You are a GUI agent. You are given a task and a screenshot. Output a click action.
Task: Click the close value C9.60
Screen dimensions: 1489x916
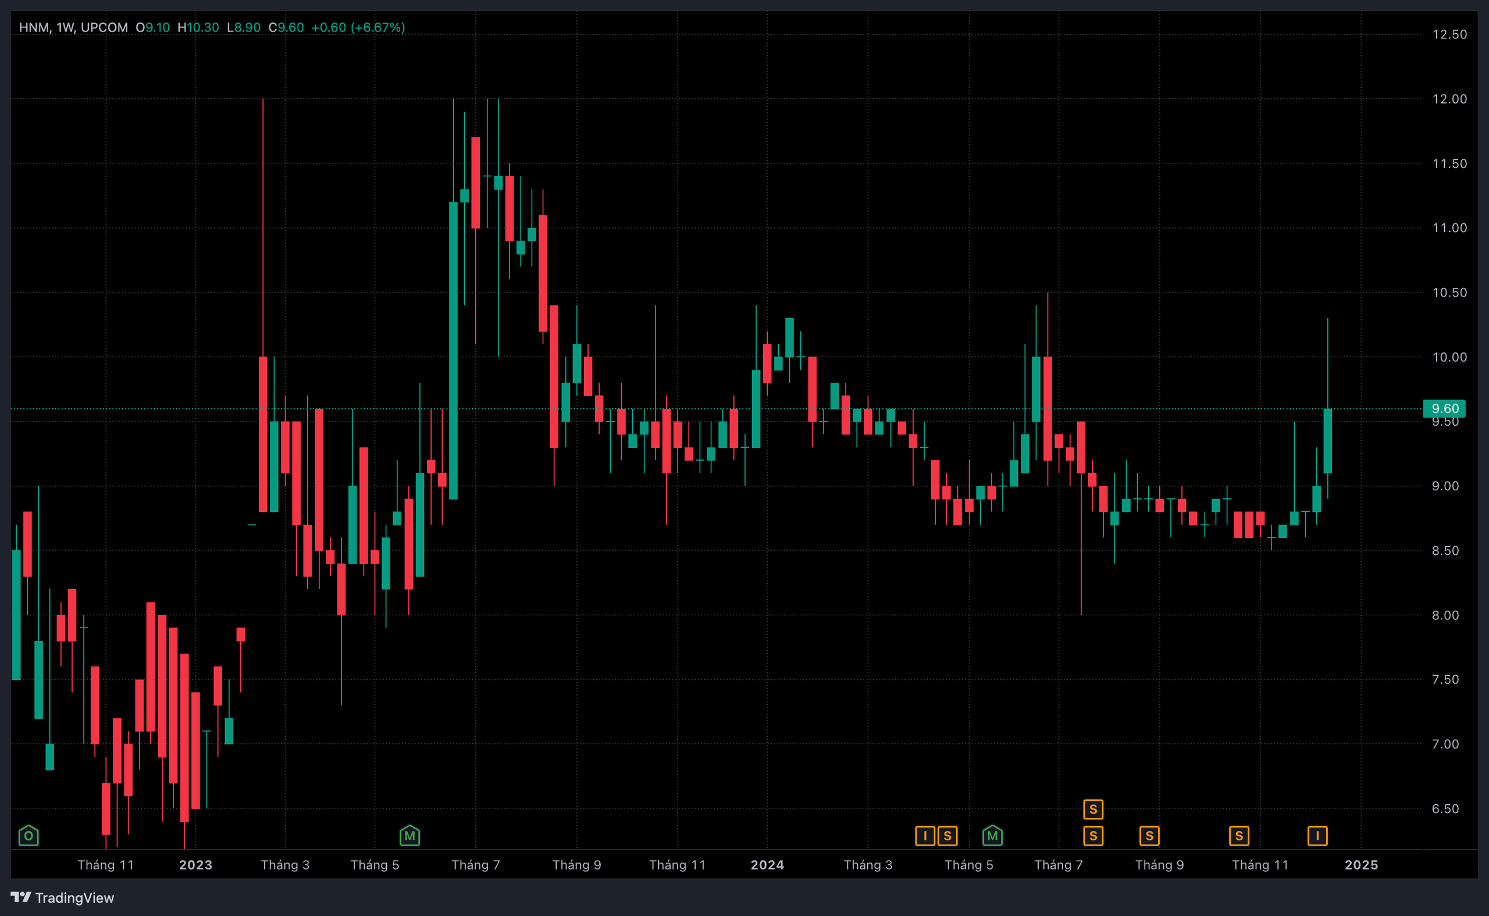click(x=286, y=27)
